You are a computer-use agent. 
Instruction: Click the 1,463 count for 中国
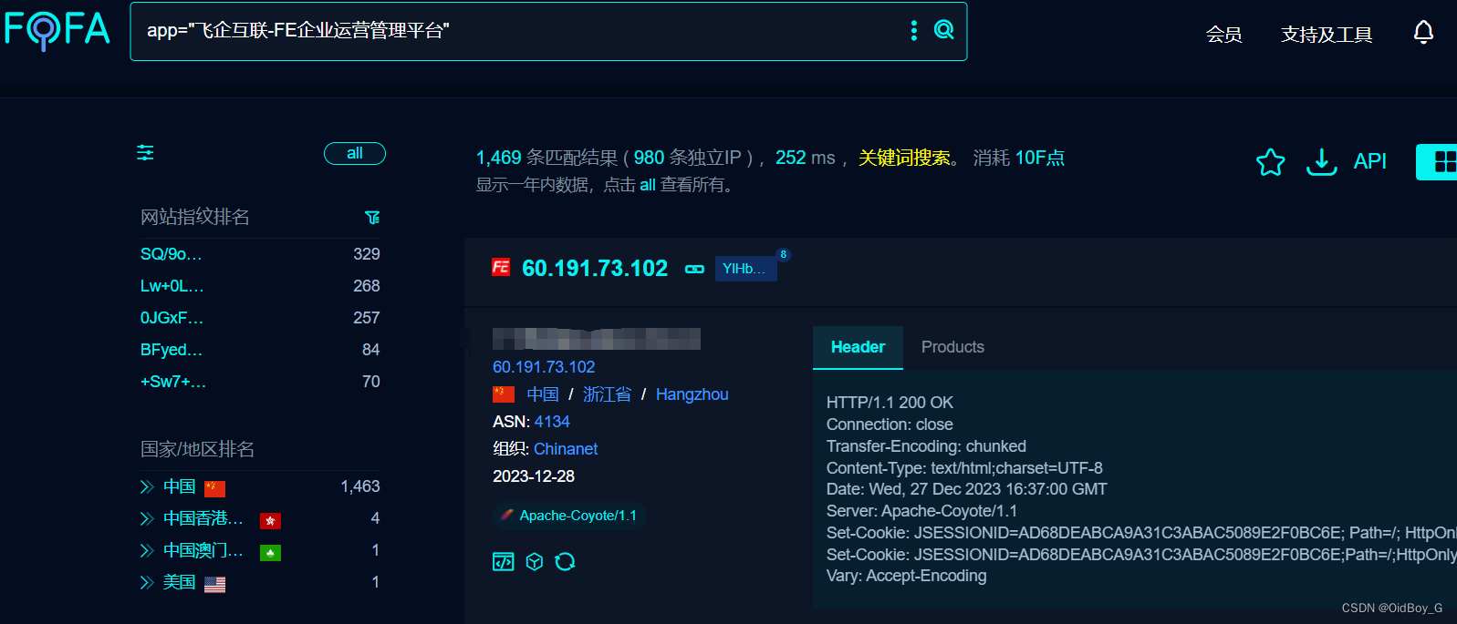[x=360, y=486]
